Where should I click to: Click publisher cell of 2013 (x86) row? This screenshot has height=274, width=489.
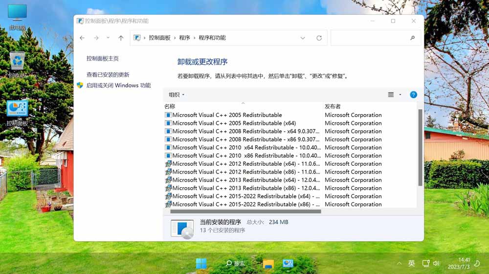point(353,188)
